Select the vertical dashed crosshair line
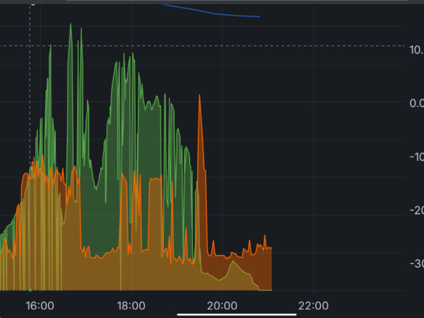Screen dimensions: 424x318 30,106
